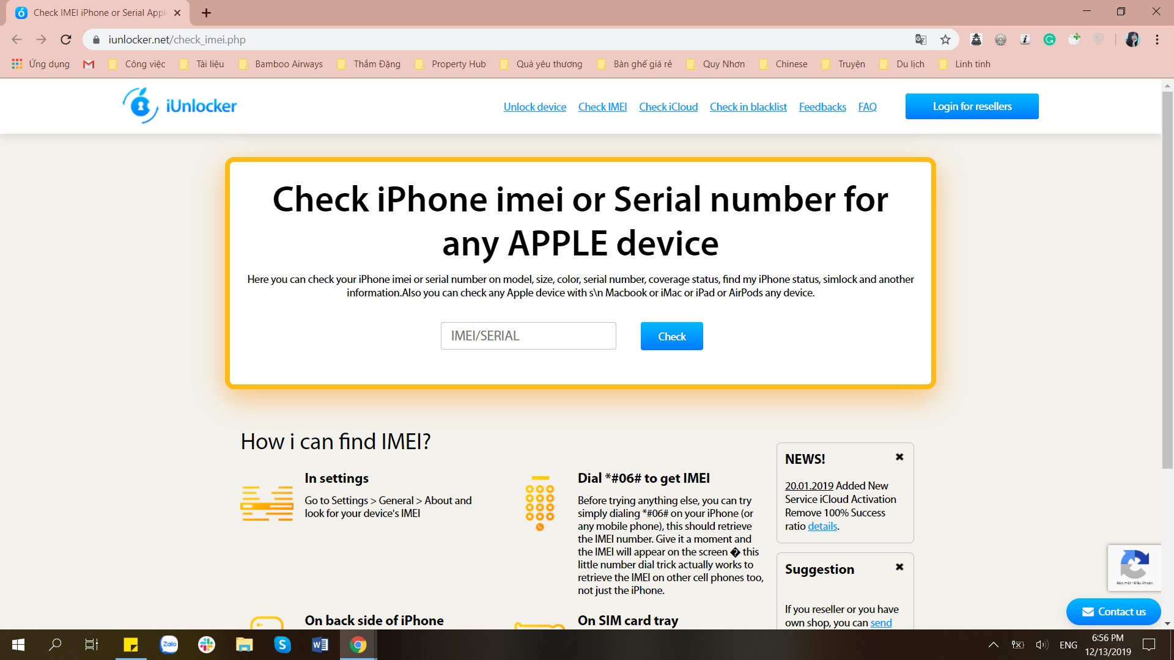Switch to the Check iCloud page
Image resolution: width=1174 pixels, height=660 pixels.
pyautogui.click(x=668, y=106)
